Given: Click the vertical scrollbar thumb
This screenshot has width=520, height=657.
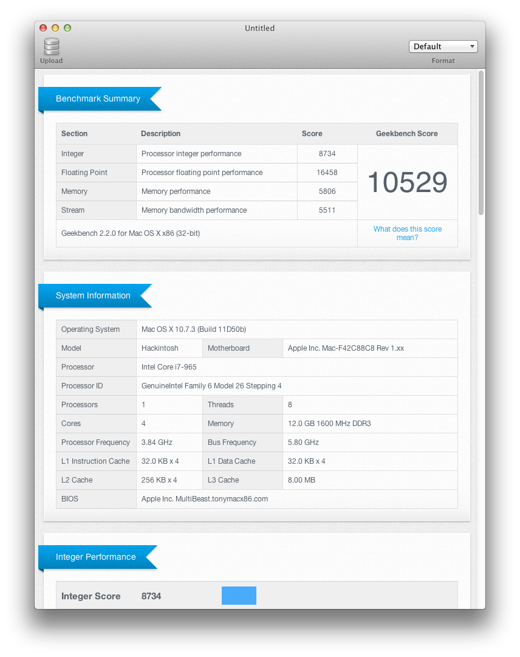Looking at the screenshot, I should pos(481,143).
